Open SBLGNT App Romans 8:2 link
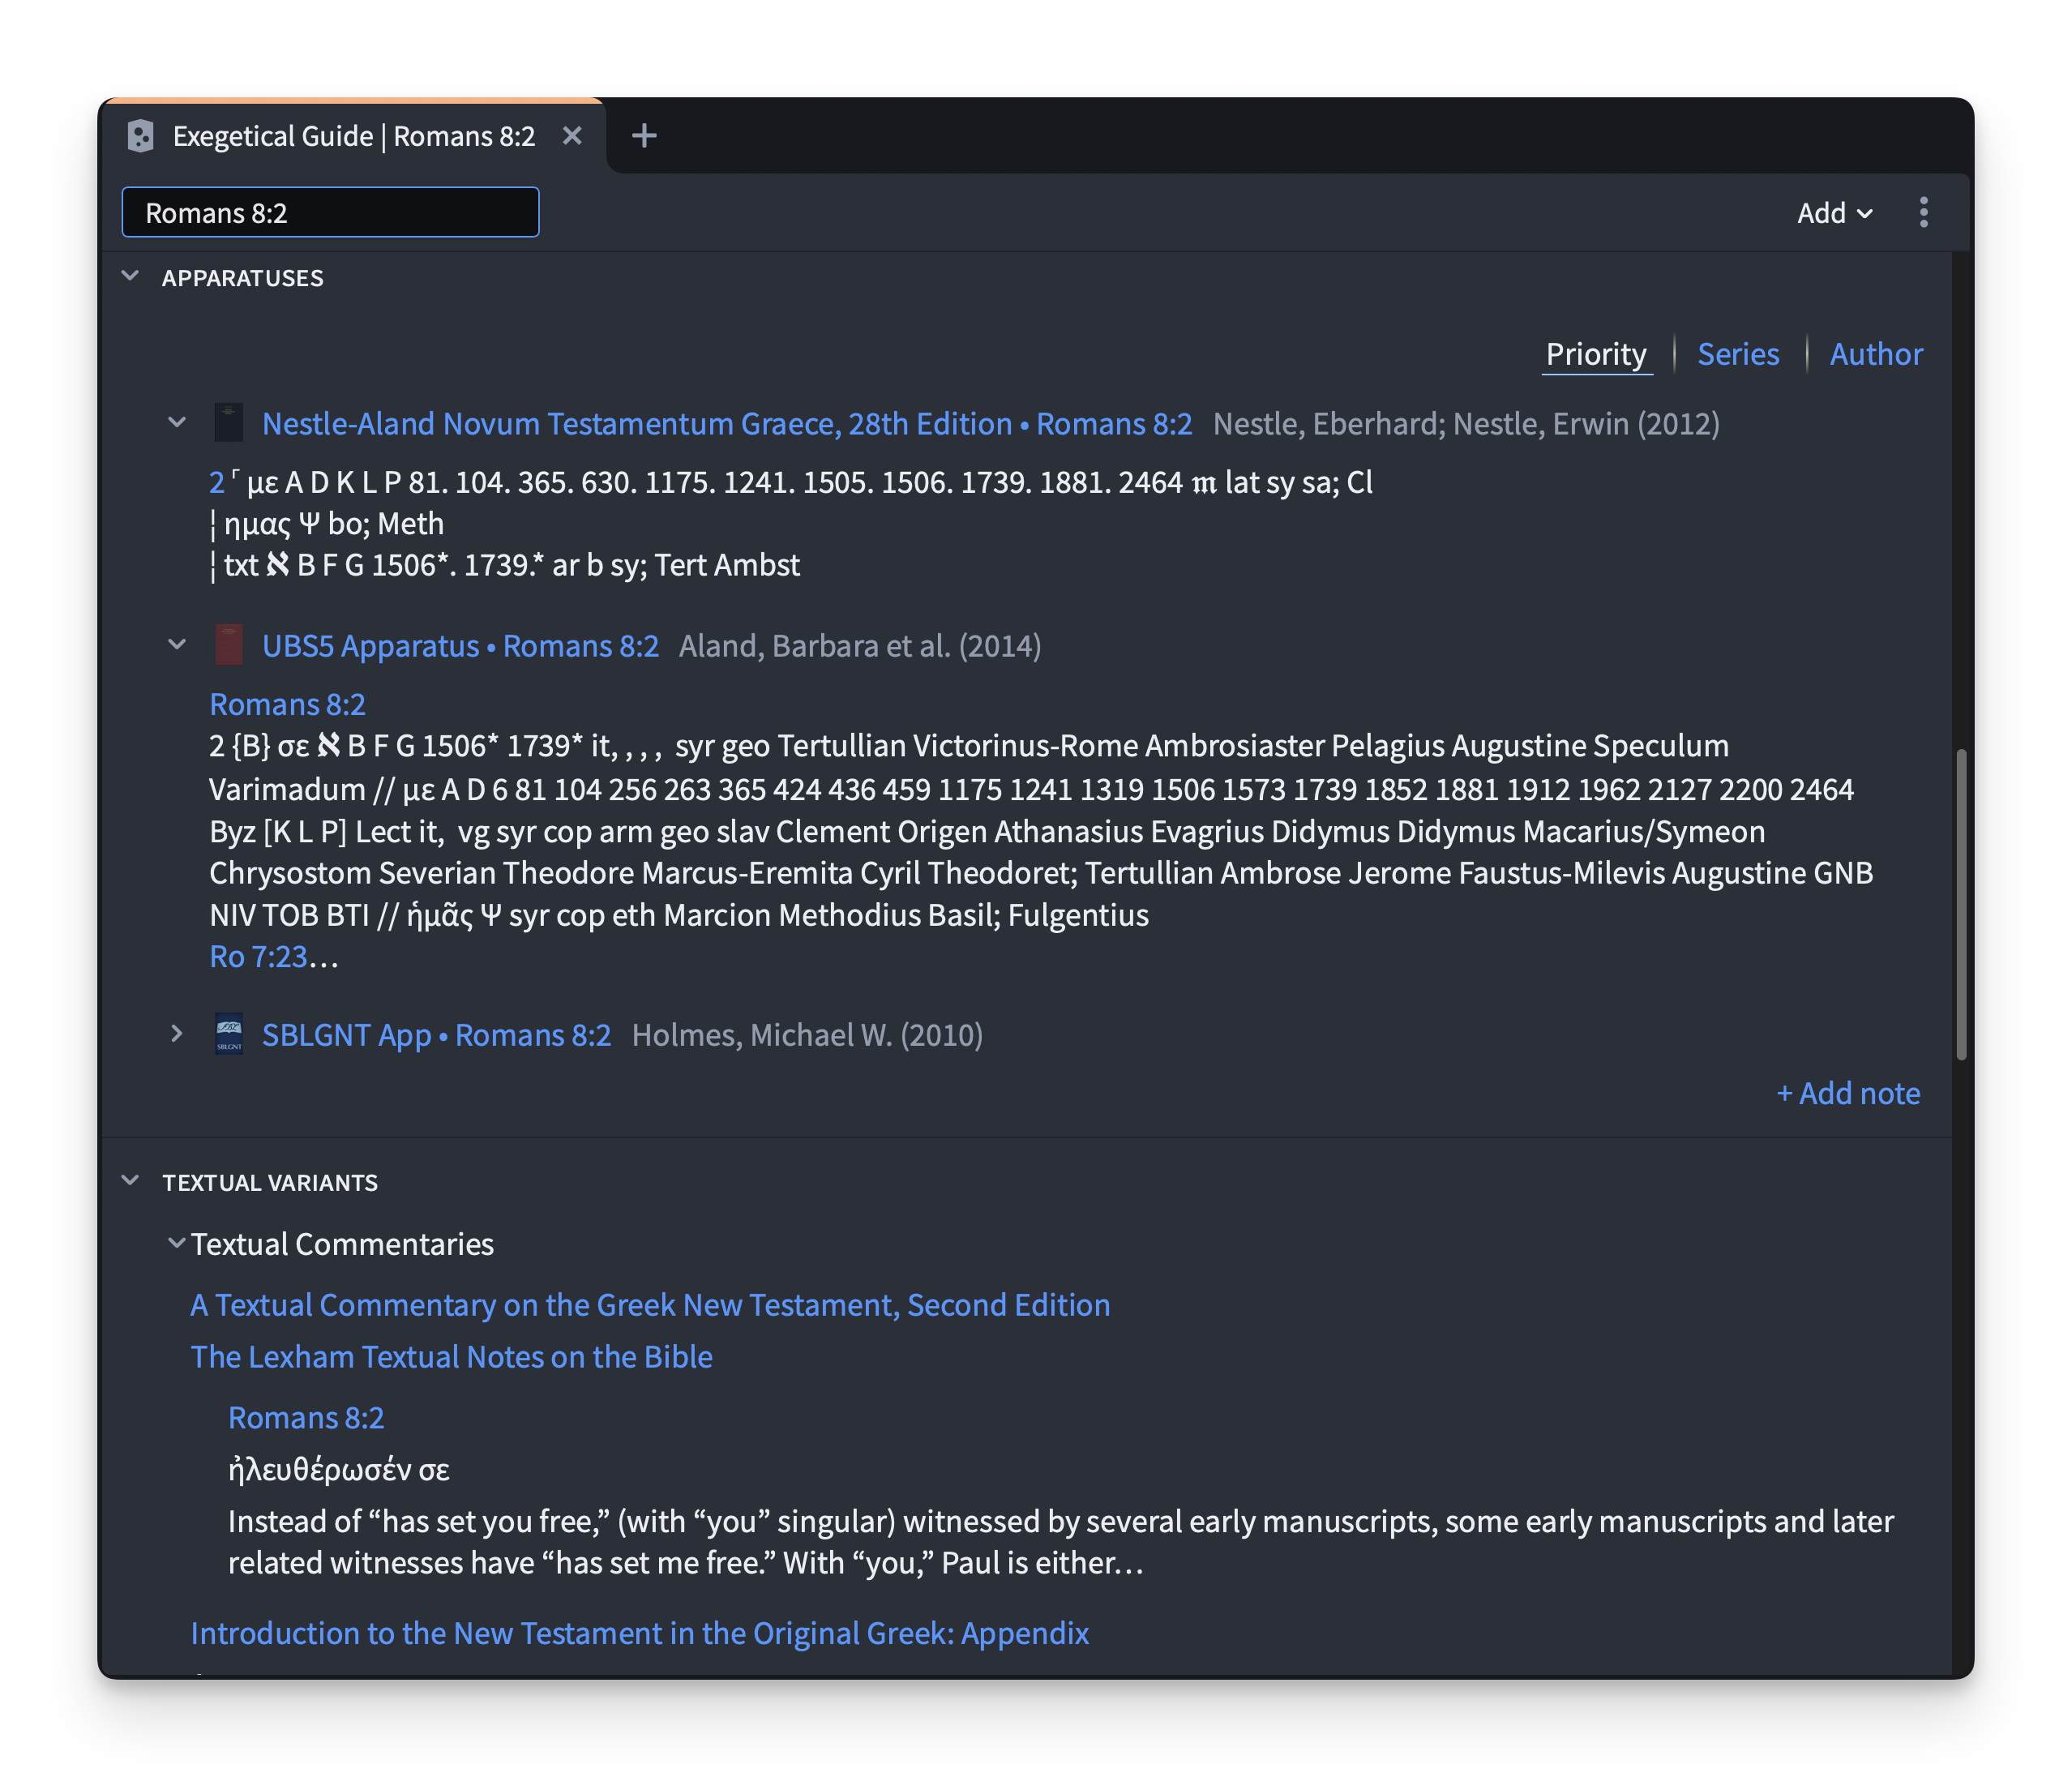 point(436,1035)
